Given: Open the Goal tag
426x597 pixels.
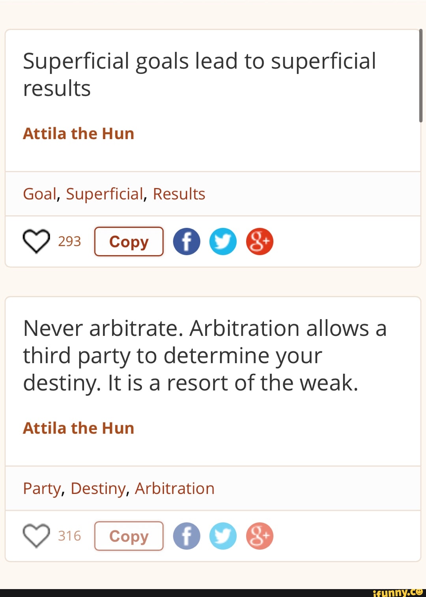Looking at the screenshot, I should coord(39,194).
